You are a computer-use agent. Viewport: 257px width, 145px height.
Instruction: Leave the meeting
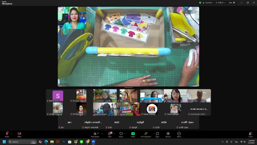pyautogui.click(x=250, y=134)
